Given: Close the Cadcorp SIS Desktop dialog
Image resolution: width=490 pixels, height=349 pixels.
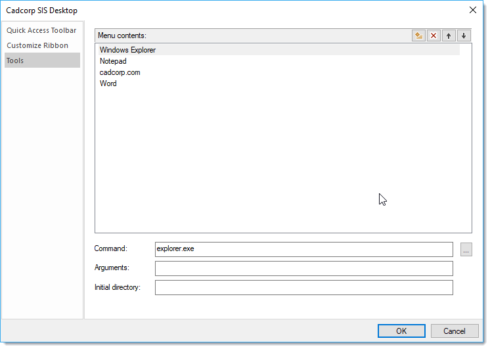Looking at the screenshot, I should 472,10.
